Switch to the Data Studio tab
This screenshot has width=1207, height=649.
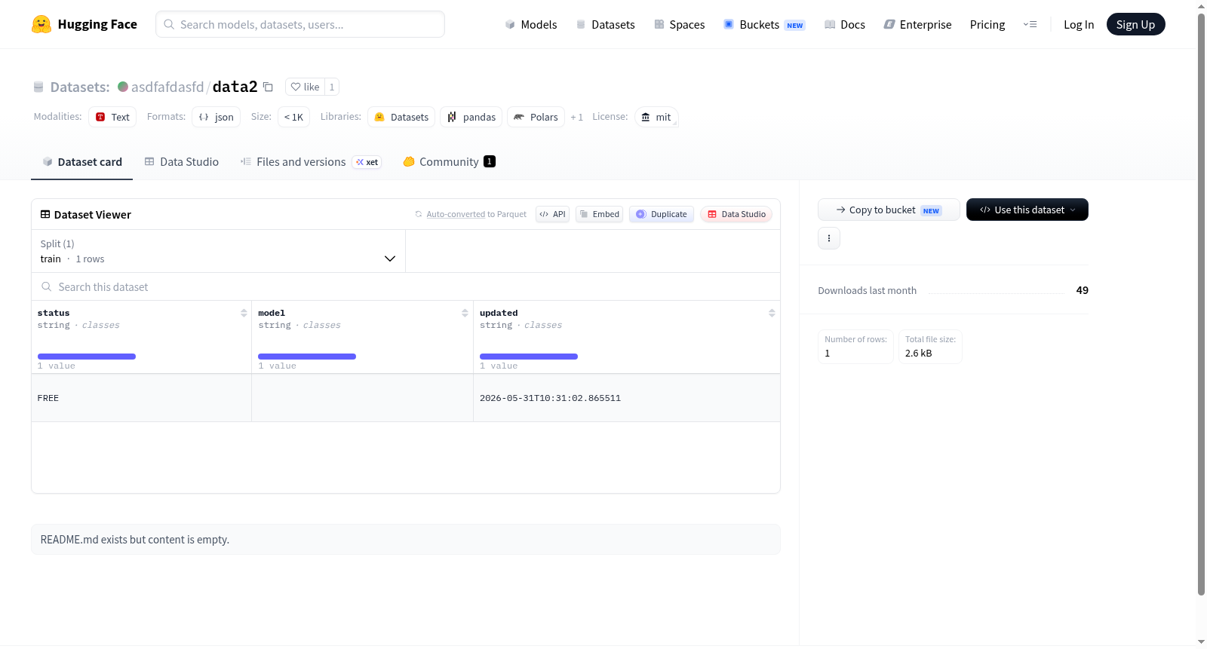[182, 162]
